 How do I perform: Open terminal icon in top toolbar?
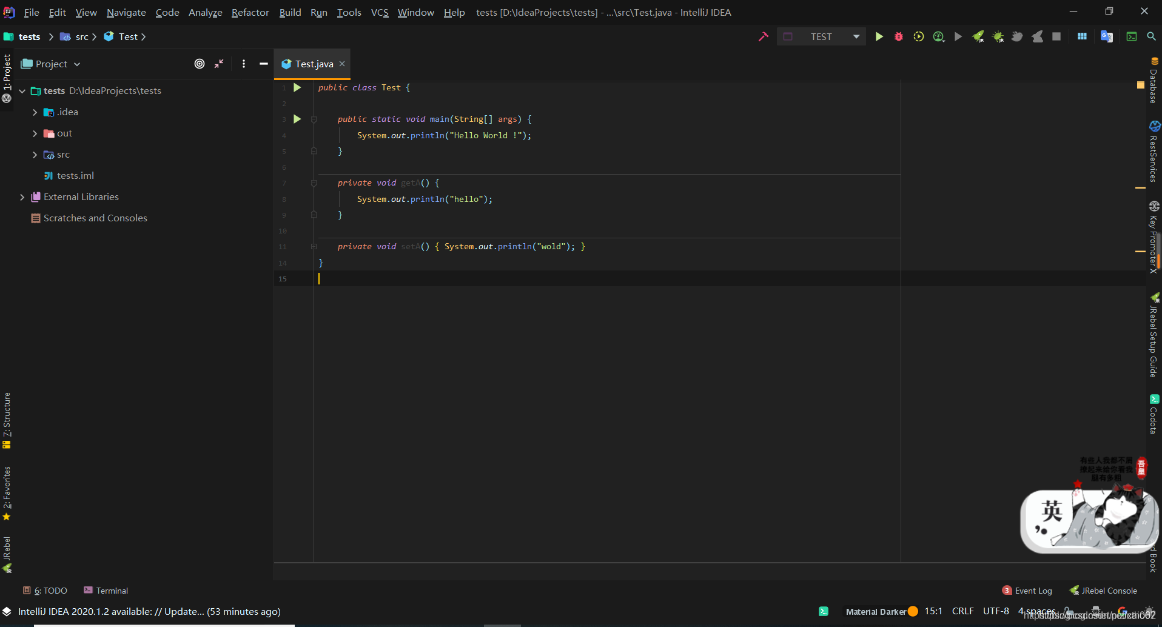[x=1132, y=36]
